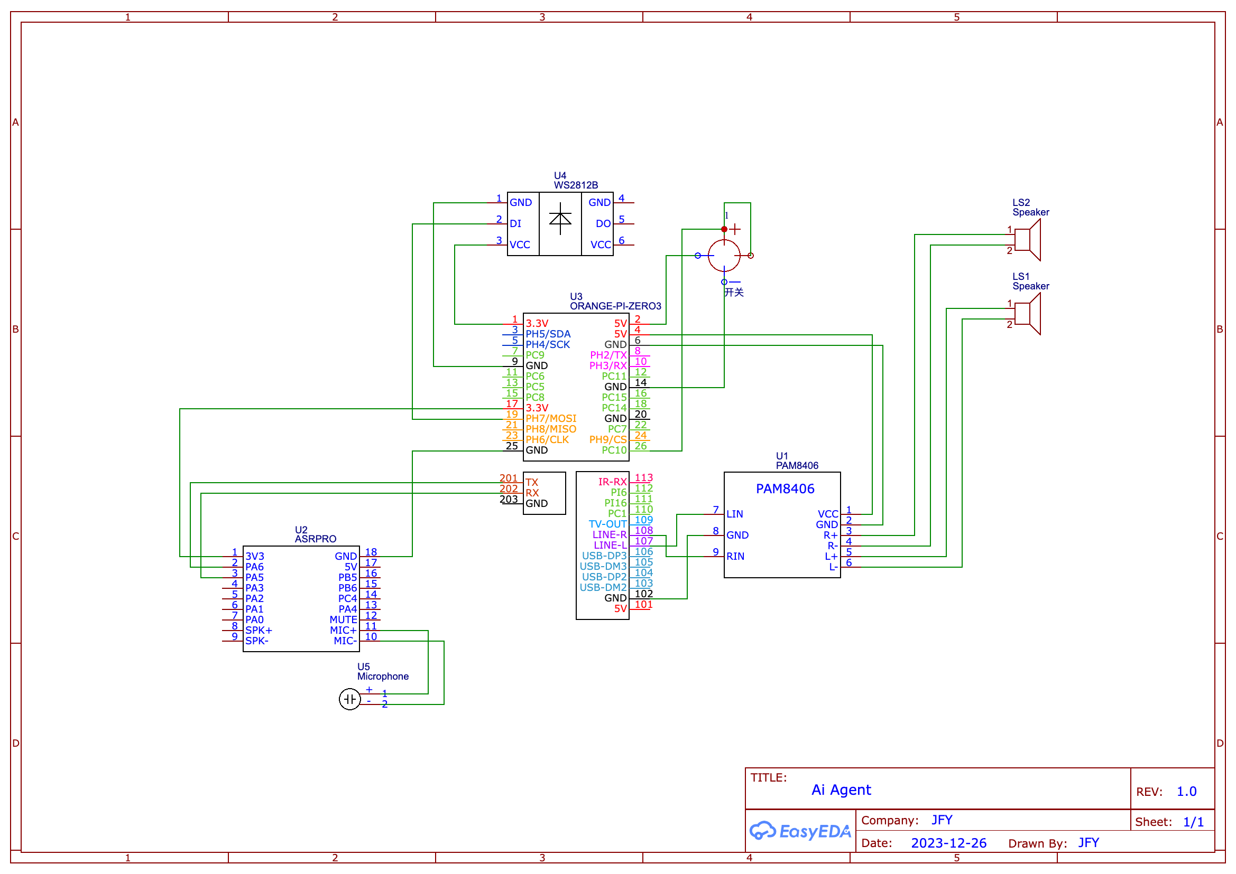
Task: Click the PH2/TX pin label
Action: tap(608, 355)
